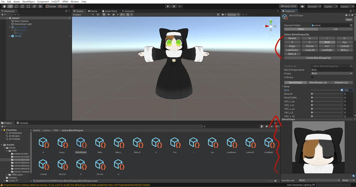Click the Play button
The height and width of the screenshot is (187, 356).
point(168,6)
